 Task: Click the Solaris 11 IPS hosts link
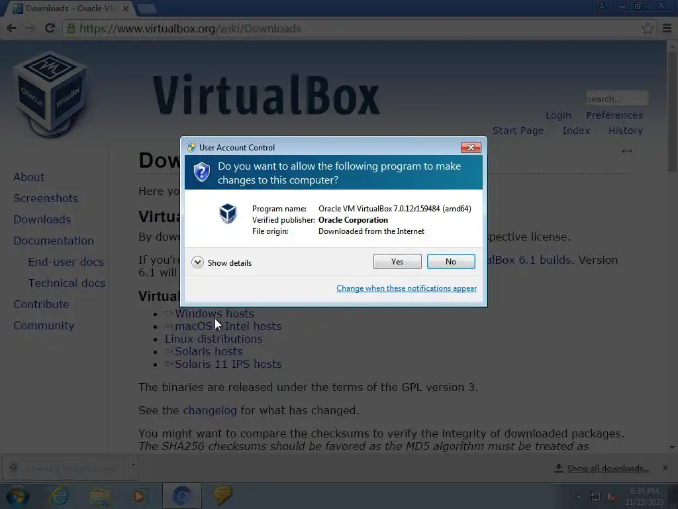point(228,364)
